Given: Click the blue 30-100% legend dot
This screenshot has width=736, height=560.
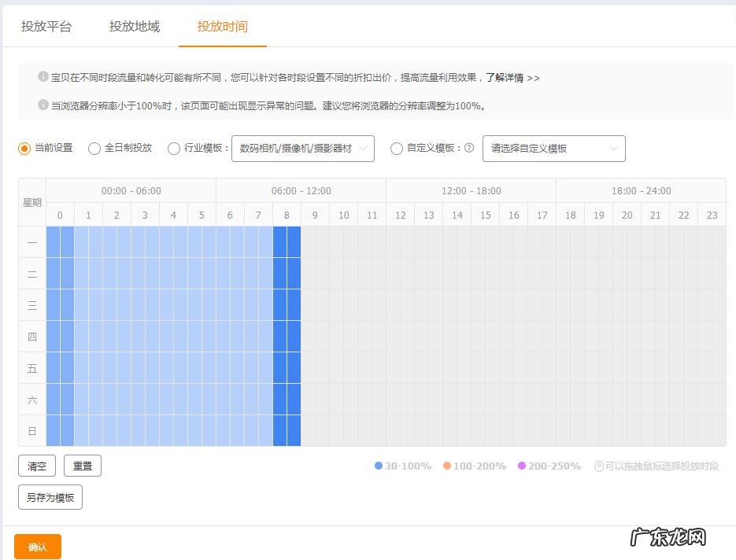Looking at the screenshot, I should coord(379,465).
